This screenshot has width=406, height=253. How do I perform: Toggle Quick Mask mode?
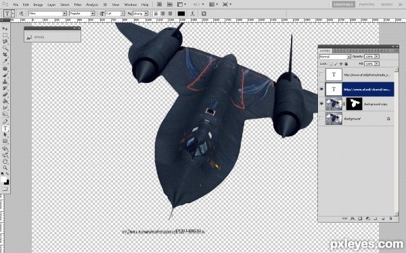(5, 189)
